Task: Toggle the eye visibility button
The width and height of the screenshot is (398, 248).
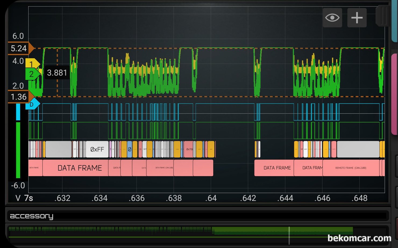Action: coord(332,18)
